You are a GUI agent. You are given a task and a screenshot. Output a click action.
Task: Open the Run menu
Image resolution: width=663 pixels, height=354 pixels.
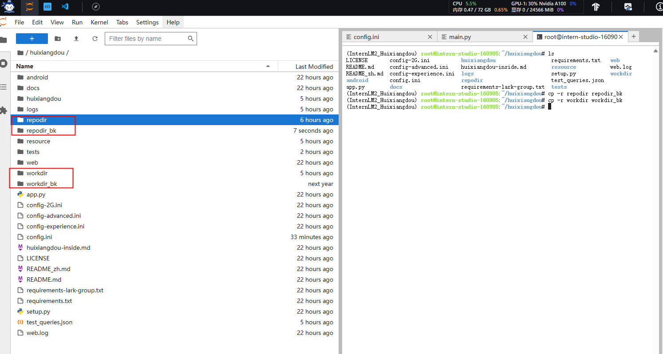coord(77,22)
